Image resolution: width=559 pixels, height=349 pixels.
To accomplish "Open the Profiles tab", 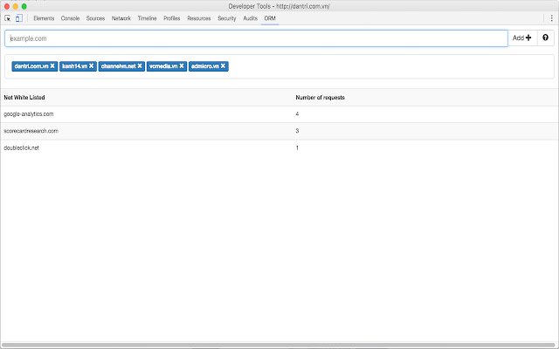I will [172, 18].
